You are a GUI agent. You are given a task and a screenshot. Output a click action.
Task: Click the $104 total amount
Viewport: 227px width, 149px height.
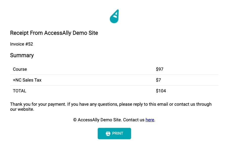click(x=161, y=91)
